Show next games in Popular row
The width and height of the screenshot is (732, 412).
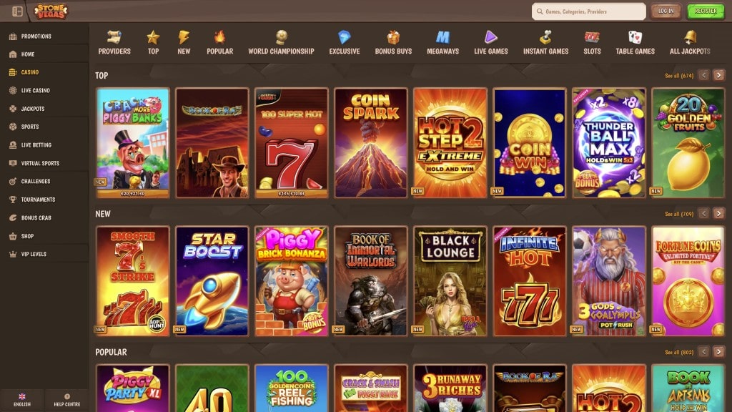719,352
